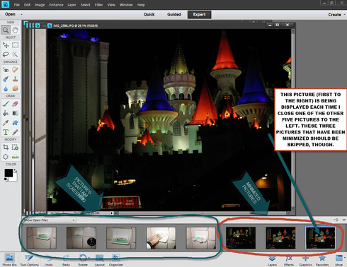Collapse Photo Bin using the chevron arrow
The height and width of the screenshot is (267, 347).
click(343, 220)
